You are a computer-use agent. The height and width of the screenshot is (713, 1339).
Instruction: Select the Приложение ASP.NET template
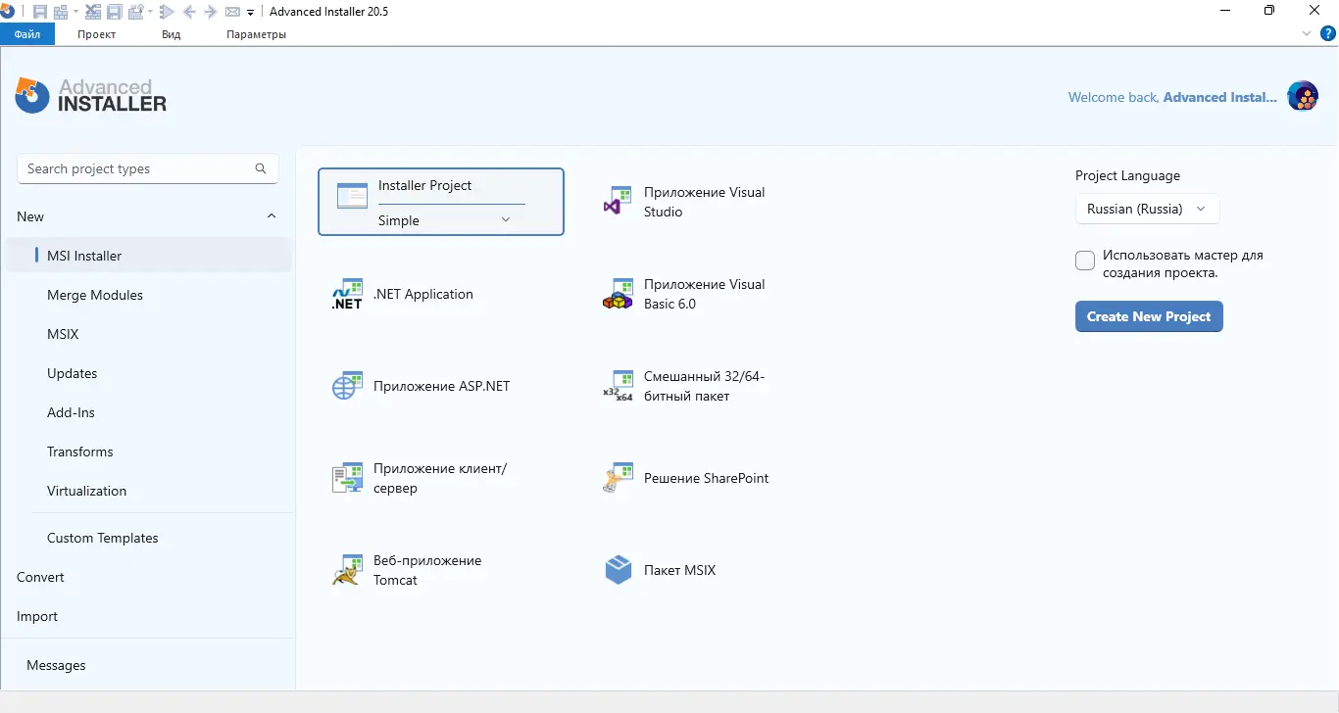pos(441,385)
